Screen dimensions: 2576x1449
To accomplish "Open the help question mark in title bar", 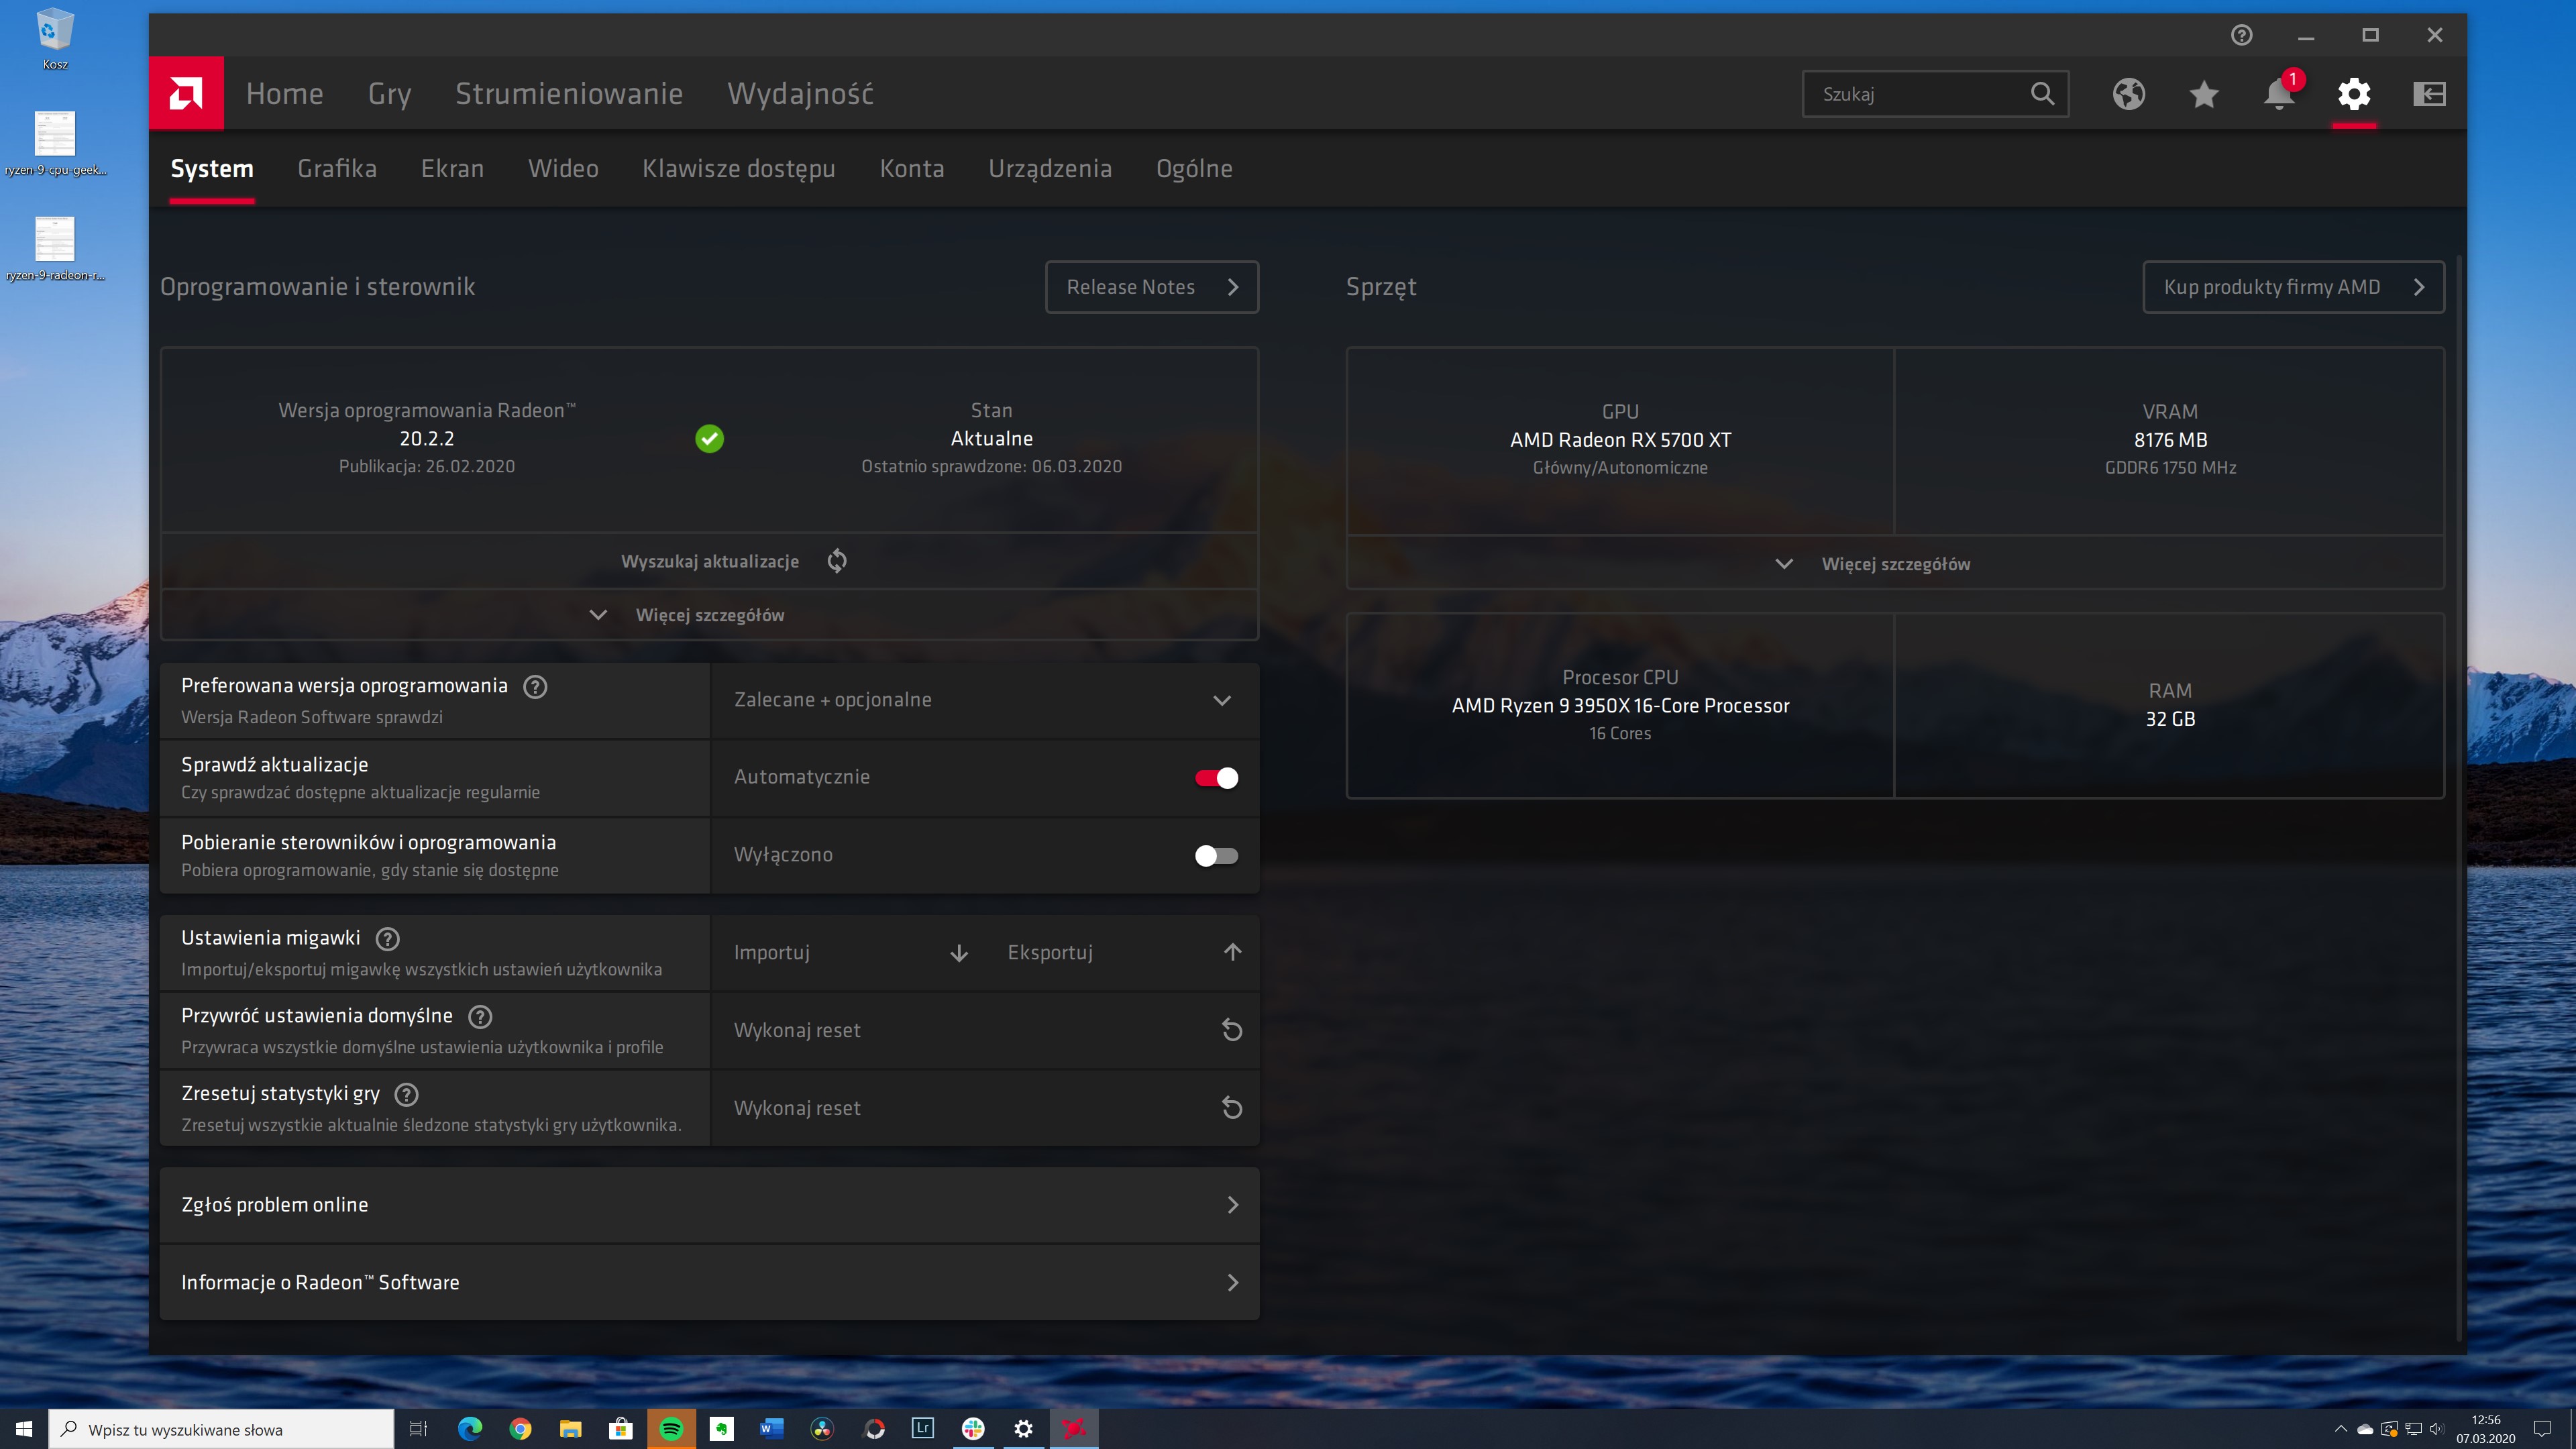I will (x=2241, y=35).
